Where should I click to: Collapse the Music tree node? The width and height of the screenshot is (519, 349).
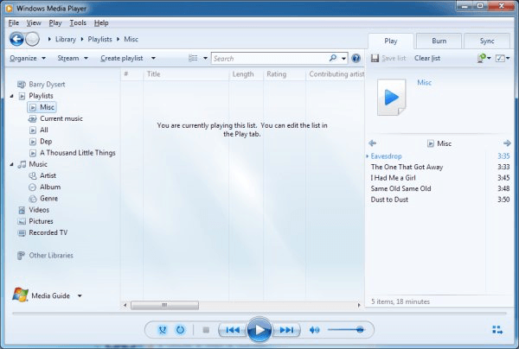coord(11,164)
